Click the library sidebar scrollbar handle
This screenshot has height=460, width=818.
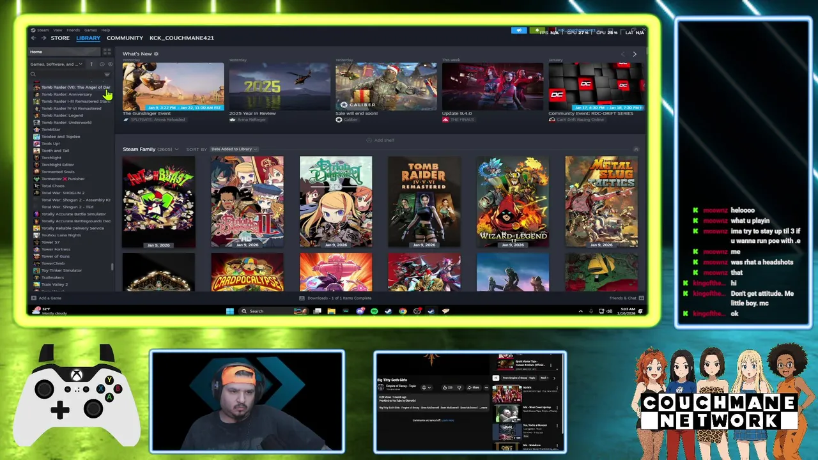coord(112,267)
